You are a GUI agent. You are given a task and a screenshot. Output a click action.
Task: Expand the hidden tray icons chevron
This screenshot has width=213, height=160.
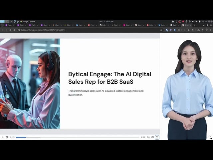click(206, 21)
